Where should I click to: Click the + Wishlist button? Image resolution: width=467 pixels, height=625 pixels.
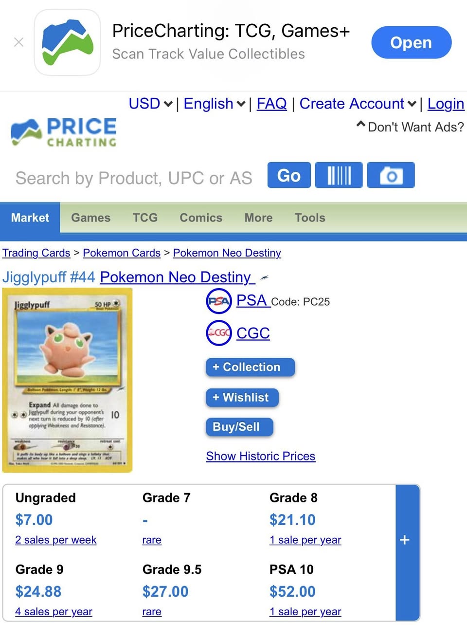coord(242,398)
